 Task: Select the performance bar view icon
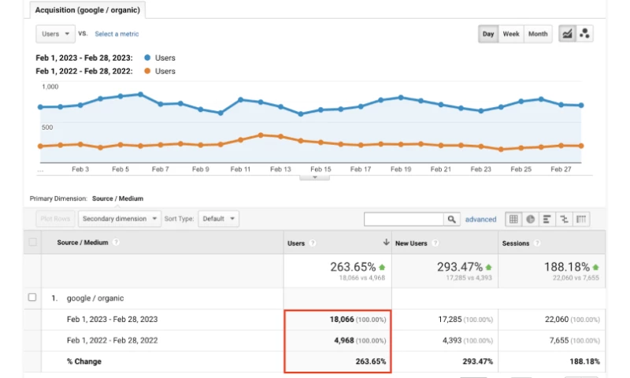click(547, 219)
